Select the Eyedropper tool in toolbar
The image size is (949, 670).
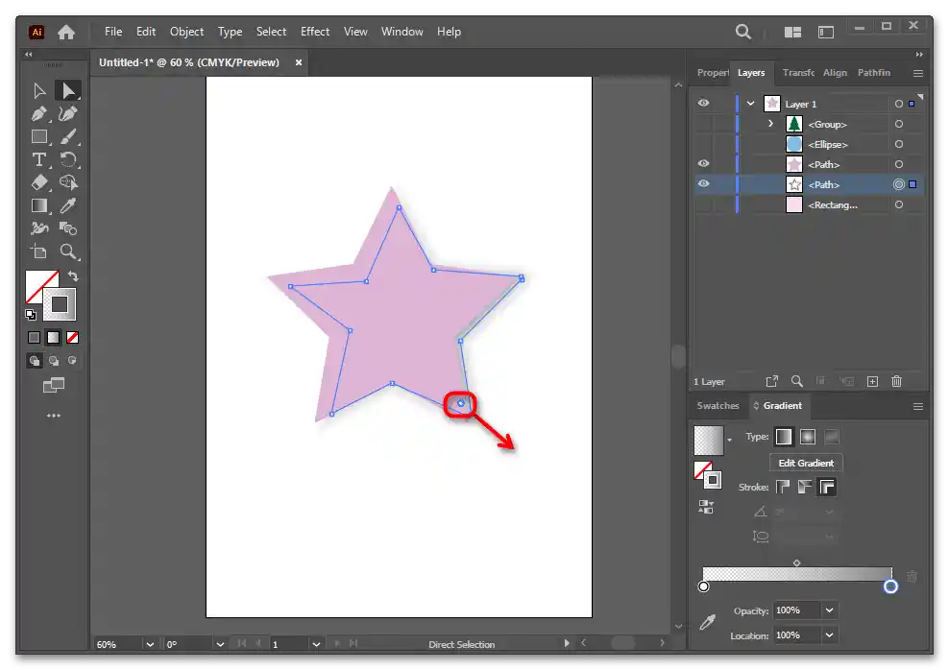pos(68,205)
